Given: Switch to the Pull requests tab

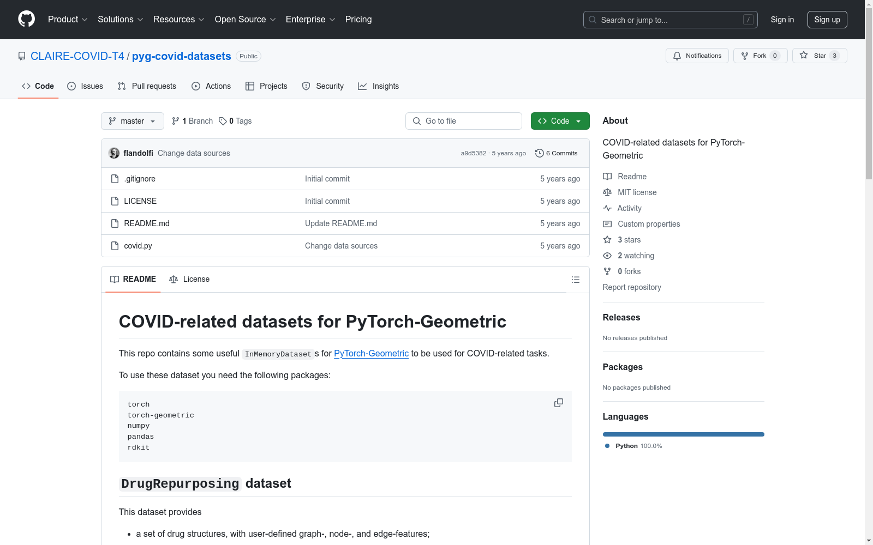Looking at the screenshot, I should (147, 86).
